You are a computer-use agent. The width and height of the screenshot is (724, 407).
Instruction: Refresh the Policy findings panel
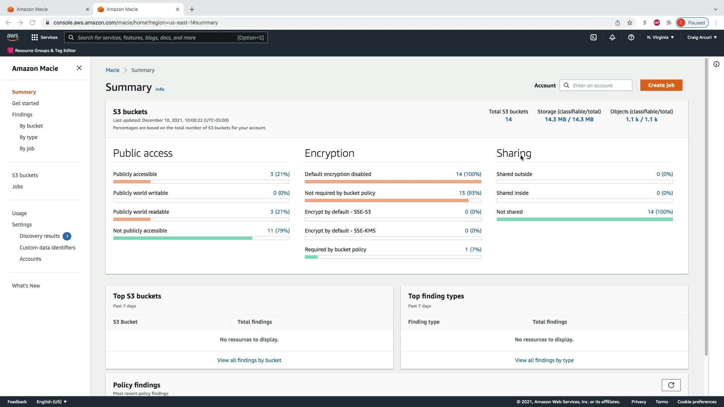pos(671,385)
